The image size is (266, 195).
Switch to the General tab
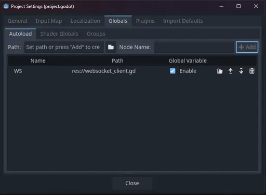click(18, 21)
